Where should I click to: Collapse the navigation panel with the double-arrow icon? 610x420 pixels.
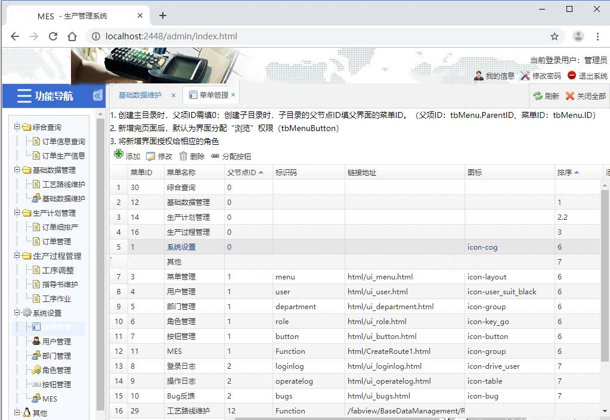point(98,95)
